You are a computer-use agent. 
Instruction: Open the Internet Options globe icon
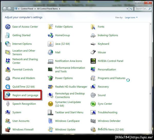tap(8, 44)
